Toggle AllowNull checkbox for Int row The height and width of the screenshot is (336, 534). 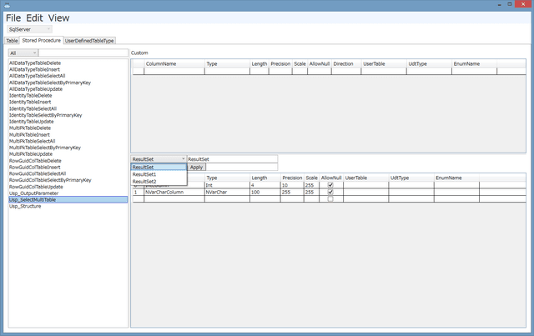[x=330, y=185]
